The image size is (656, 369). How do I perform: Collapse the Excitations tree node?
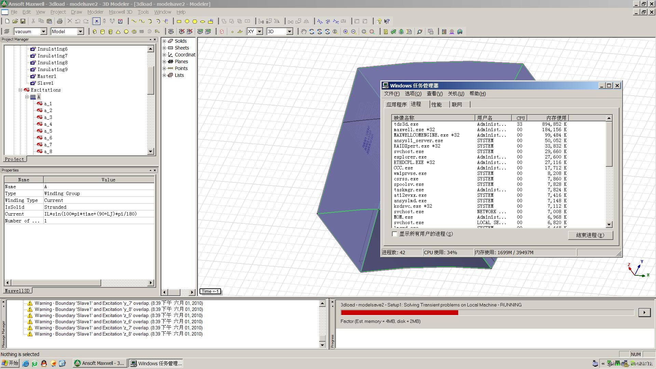point(20,90)
